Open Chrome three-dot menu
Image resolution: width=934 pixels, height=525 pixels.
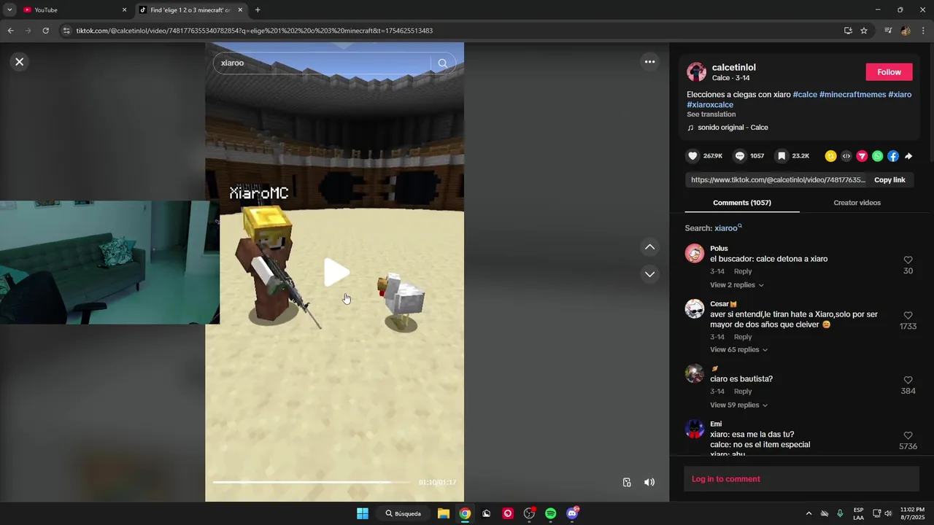(924, 31)
